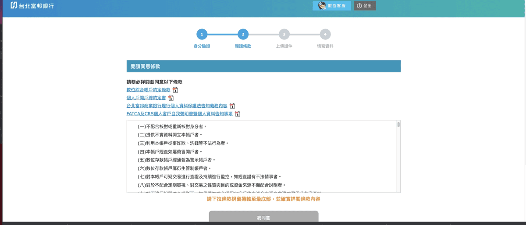Click text (二)提供不實資料開立本帳戶者
The height and width of the screenshot is (225, 526).
pyautogui.click(x=170, y=135)
